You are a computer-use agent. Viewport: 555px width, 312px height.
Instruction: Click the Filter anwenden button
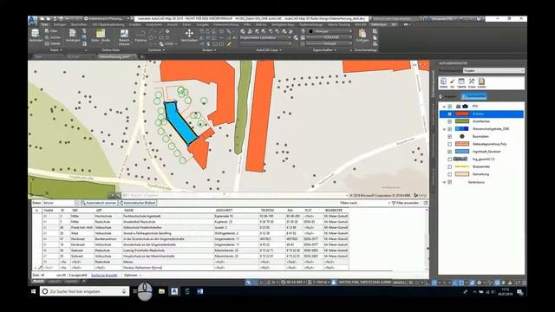pyautogui.click(x=405, y=203)
